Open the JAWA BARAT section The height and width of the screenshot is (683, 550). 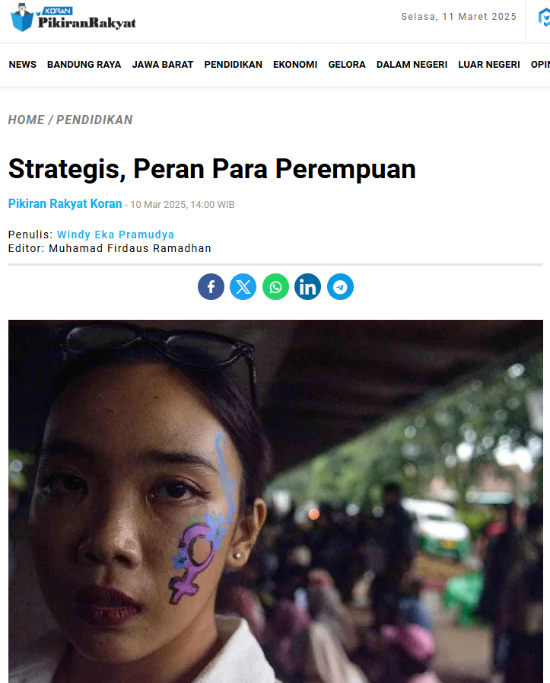pos(163,65)
